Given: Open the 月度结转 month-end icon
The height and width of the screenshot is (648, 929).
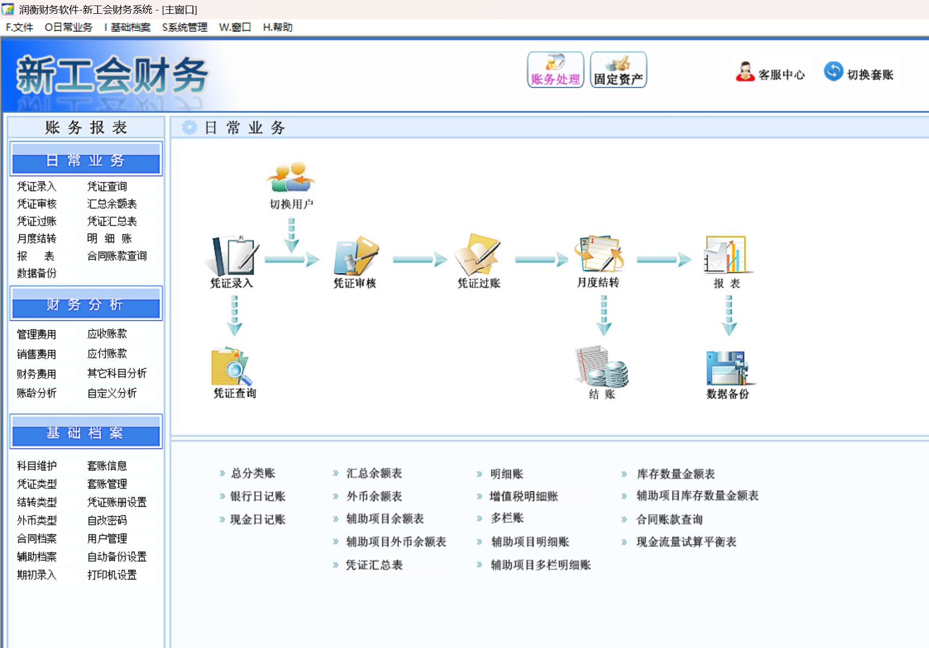Looking at the screenshot, I should (x=599, y=254).
